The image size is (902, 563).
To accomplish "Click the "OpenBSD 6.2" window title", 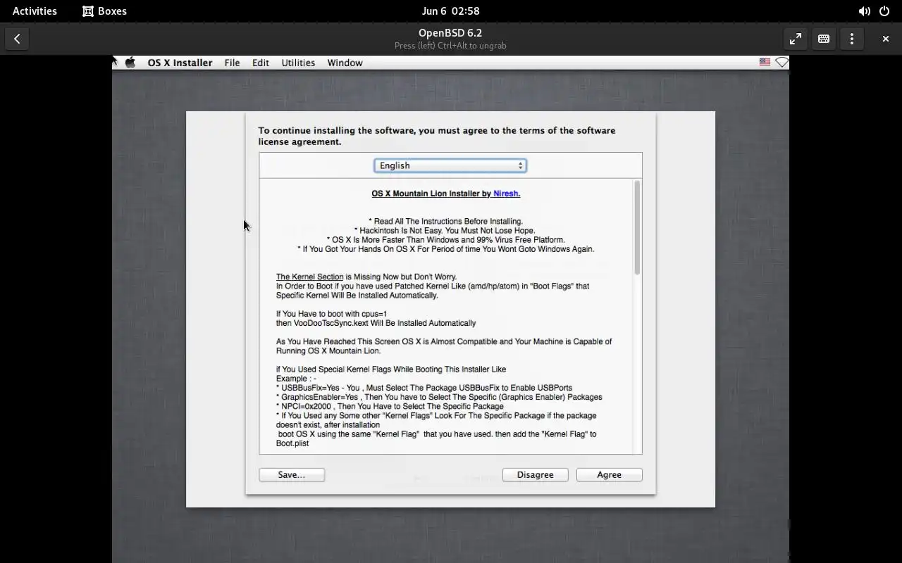I will click(x=450, y=33).
